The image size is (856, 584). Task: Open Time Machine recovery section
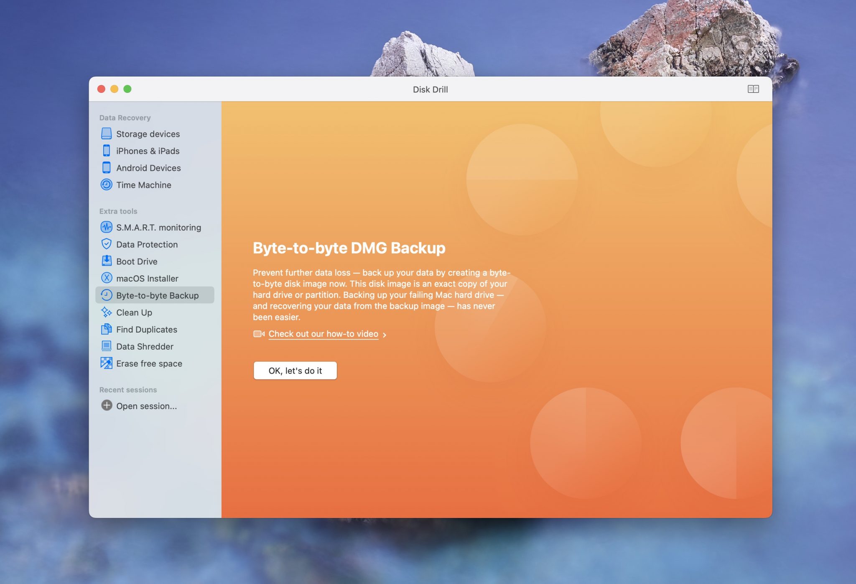(x=144, y=184)
